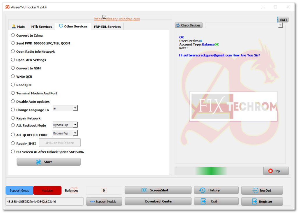Click the Main tab icon
The image size is (298, 213).
(14, 26)
